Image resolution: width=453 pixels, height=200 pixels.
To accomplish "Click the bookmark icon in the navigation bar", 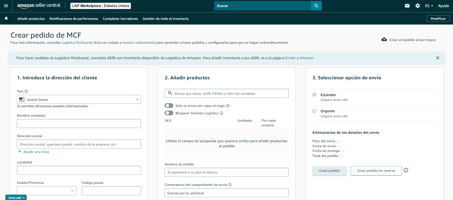I will click(6, 18).
